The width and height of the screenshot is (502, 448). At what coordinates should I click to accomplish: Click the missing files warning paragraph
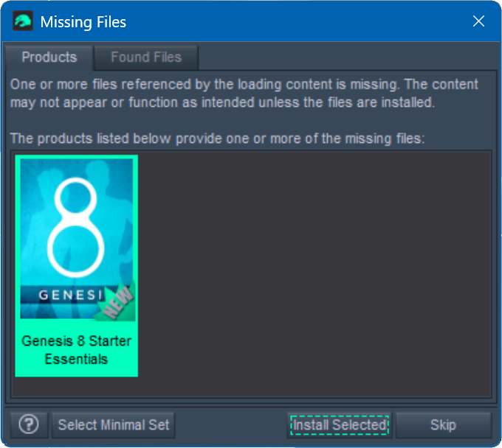click(x=244, y=94)
